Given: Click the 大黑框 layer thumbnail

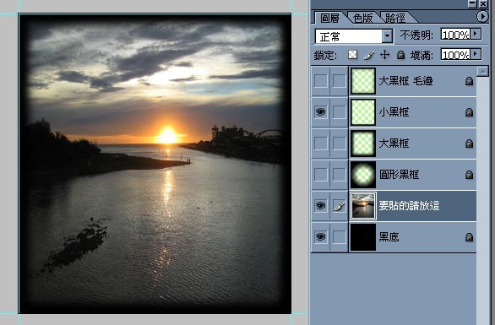Looking at the screenshot, I should pos(363,144).
